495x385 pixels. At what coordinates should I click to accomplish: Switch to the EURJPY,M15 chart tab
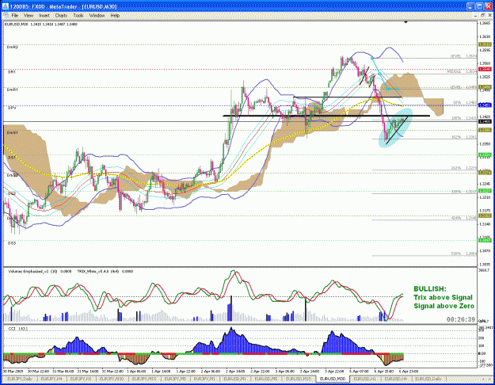click(143, 379)
